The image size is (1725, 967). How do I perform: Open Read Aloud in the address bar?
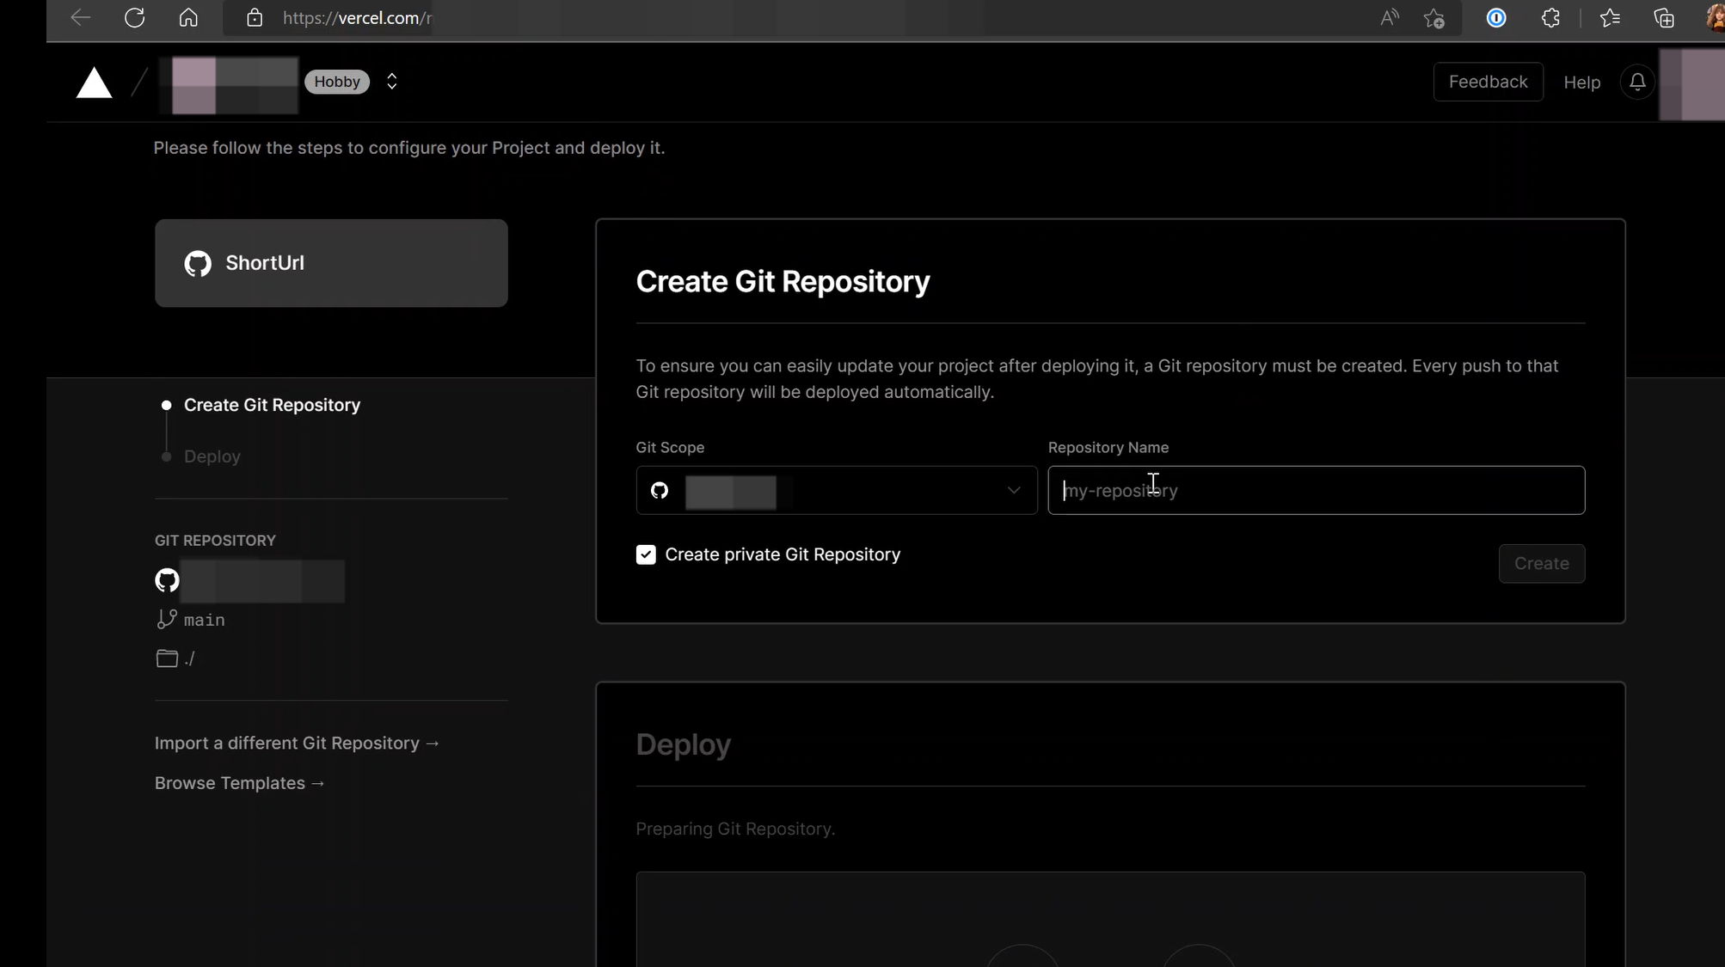[x=1390, y=18]
